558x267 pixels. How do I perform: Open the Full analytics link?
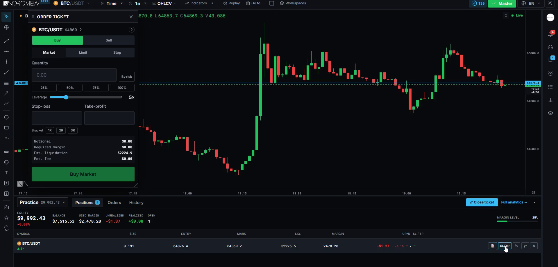514,202
